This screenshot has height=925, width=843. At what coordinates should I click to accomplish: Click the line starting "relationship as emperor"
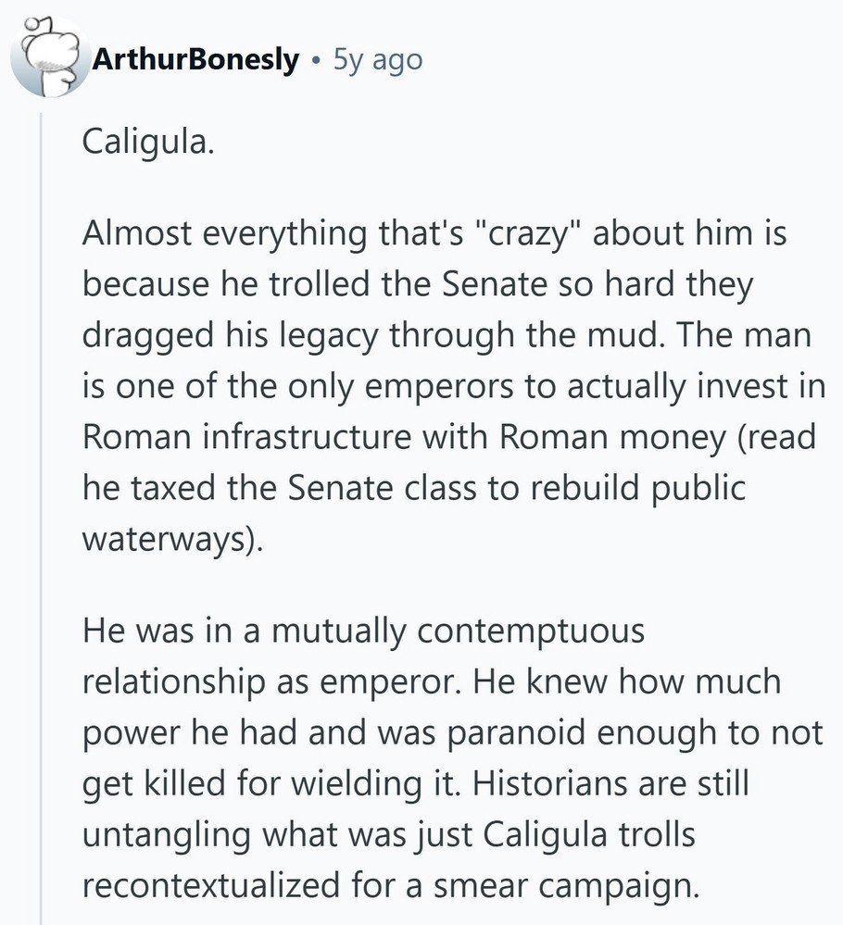click(432, 682)
